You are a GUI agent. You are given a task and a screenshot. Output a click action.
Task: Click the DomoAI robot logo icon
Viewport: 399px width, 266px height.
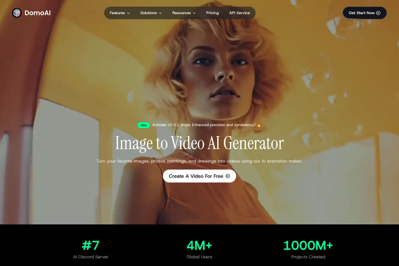(x=17, y=13)
